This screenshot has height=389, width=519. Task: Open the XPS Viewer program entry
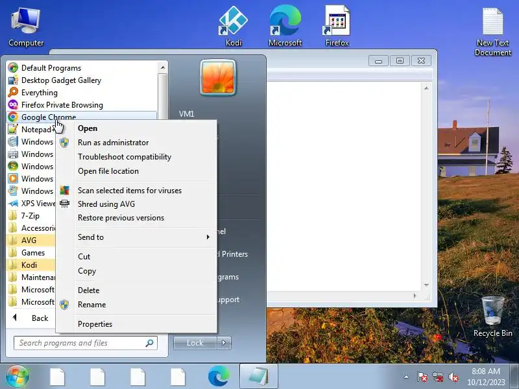point(31,203)
